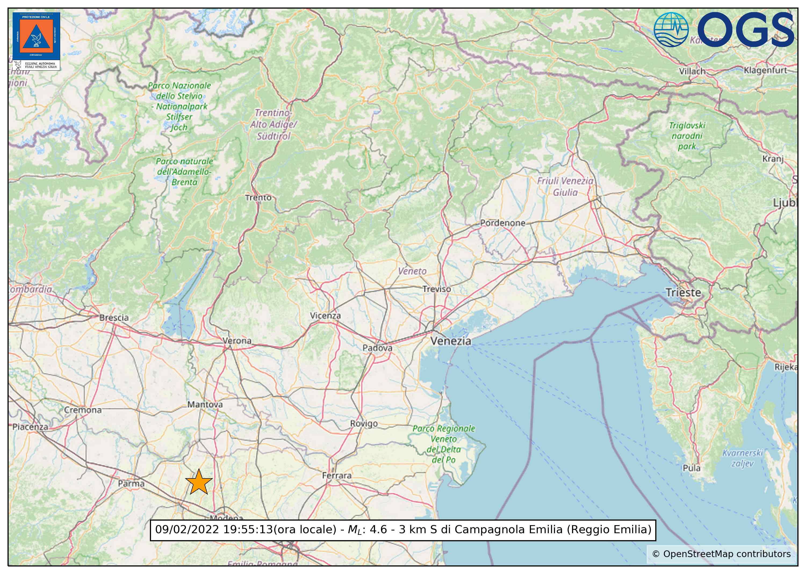Screen dimensions: 806x574
Task: Click the Venezia city label
Action: [450, 341]
